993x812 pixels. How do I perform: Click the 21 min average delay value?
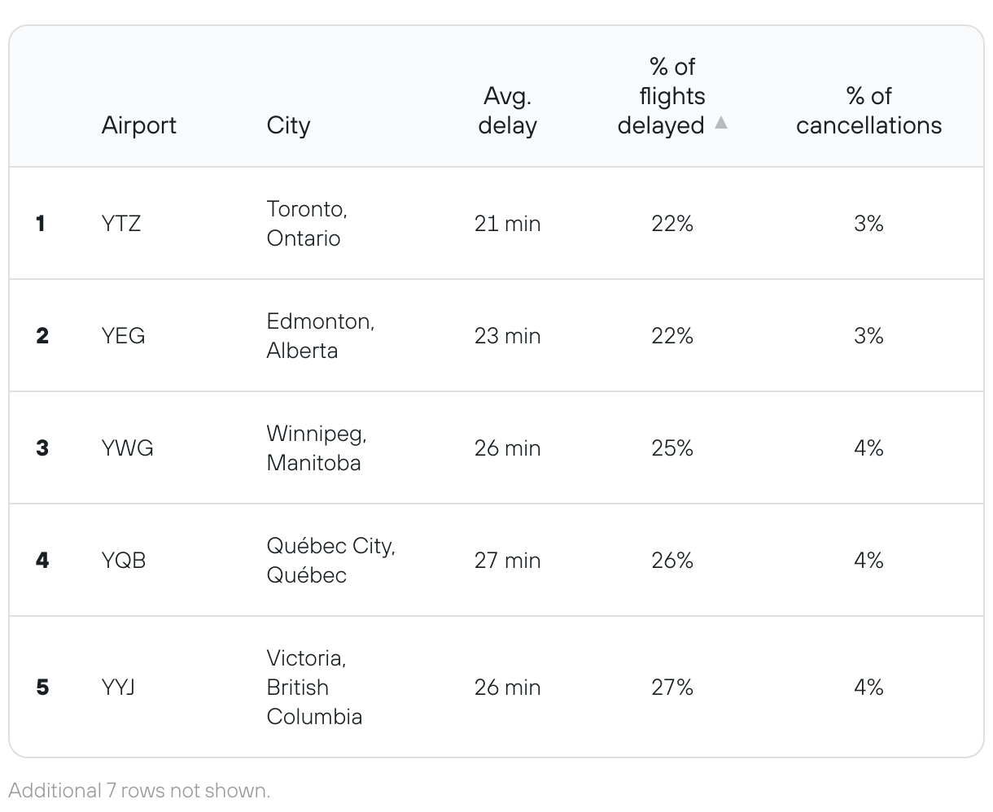507,224
